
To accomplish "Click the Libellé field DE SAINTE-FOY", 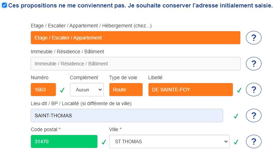I will [190, 90].
